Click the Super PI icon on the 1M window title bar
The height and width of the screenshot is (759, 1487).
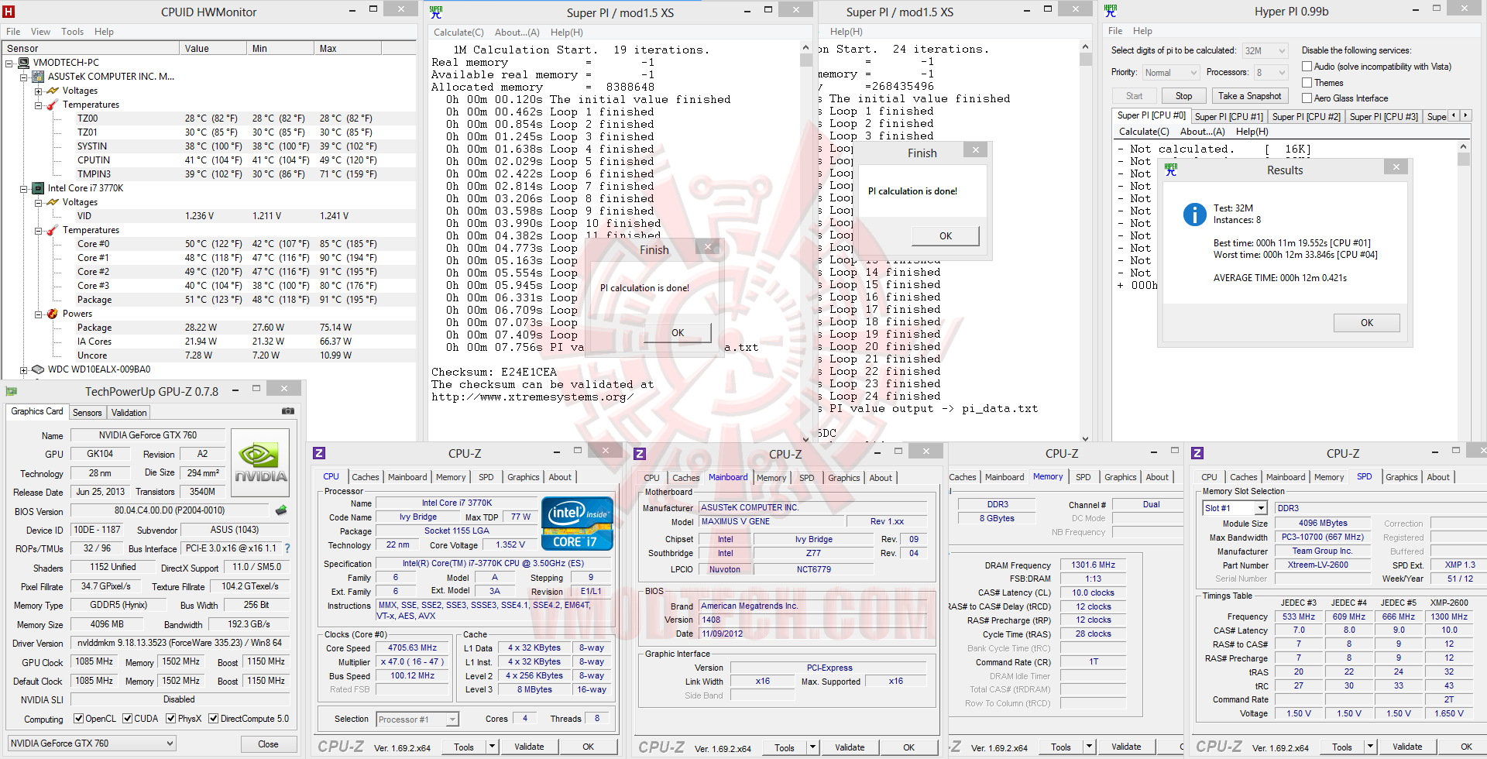click(x=436, y=12)
